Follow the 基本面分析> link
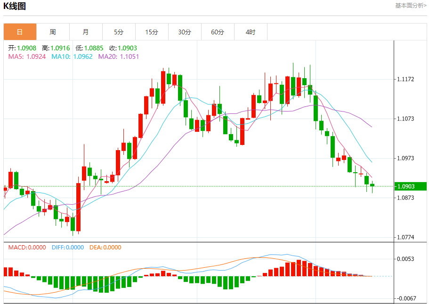The height and width of the screenshot is (304, 429). [411, 6]
